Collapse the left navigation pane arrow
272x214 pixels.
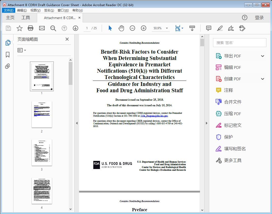[x=77, y=123]
